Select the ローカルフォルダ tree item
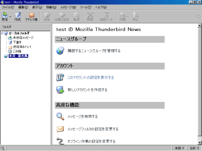Screen dimensions: 202x151 (x=19, y=33)
